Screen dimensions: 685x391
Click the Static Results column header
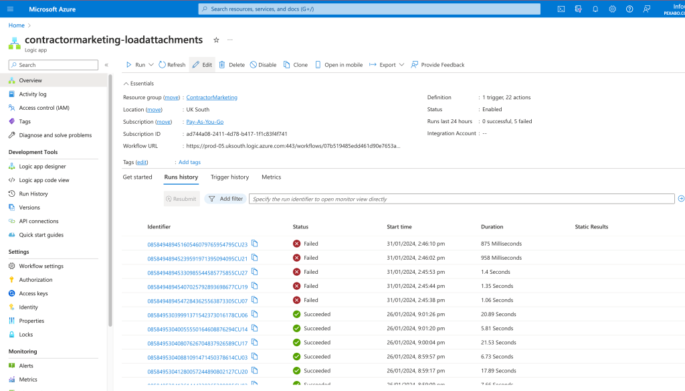point(591,226)
